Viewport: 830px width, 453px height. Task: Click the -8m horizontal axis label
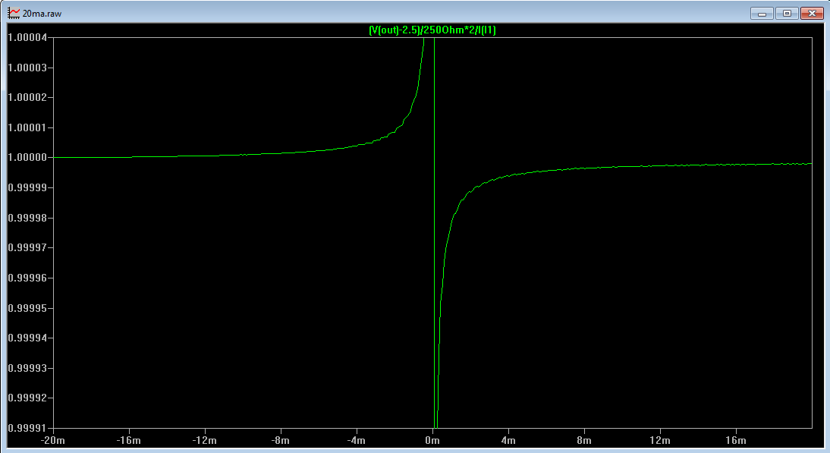point(281,440)
